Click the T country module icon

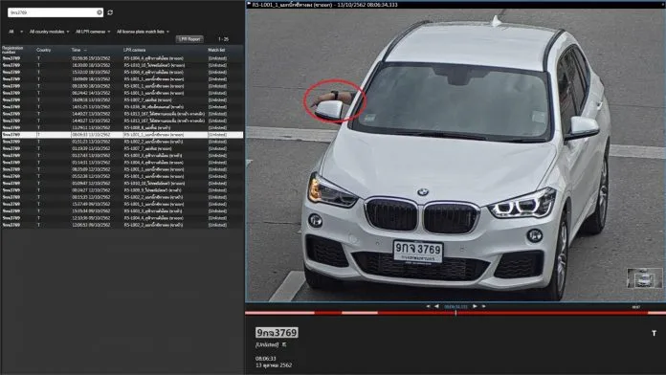(655, 333)
